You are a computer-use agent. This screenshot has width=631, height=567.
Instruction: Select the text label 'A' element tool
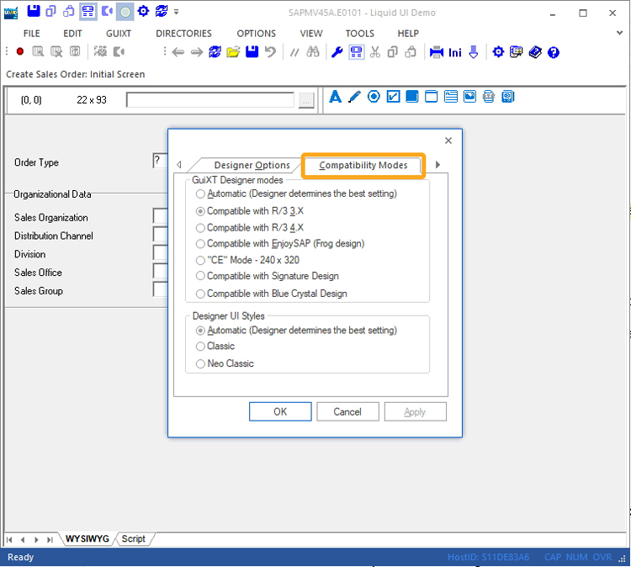pyautogui.click(x=335, y=97)
